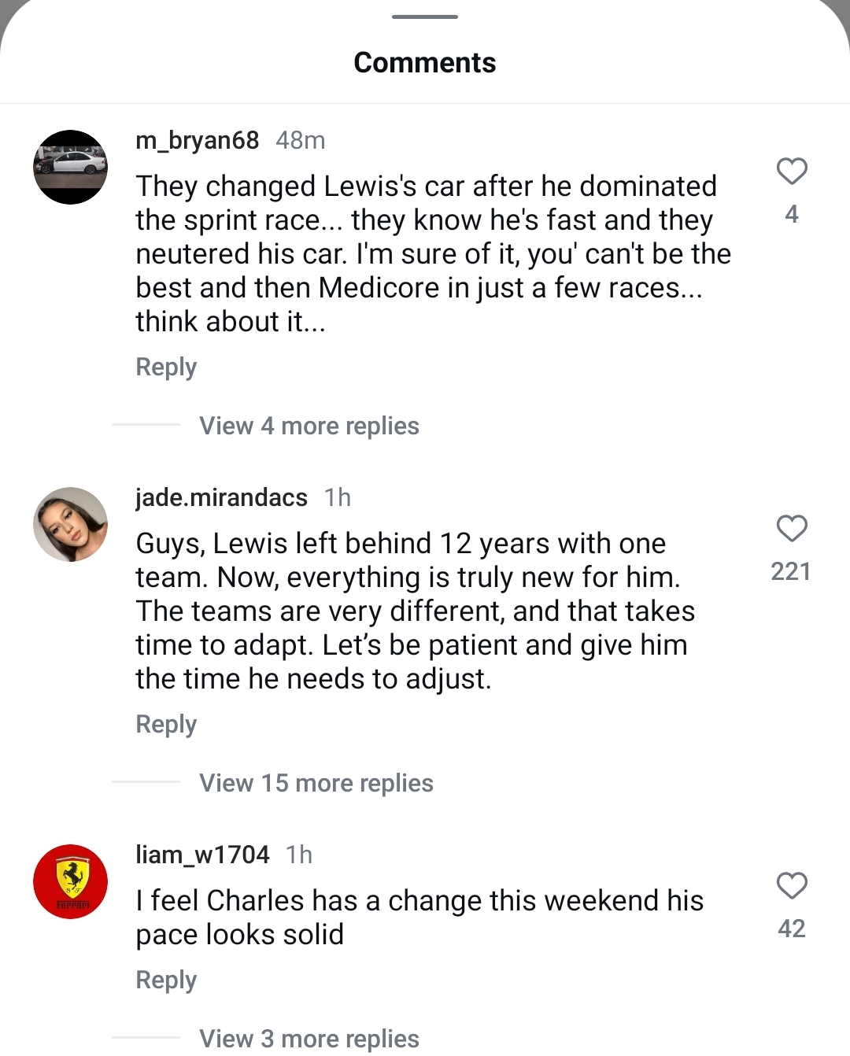Tap the heart on liam_w1704's comment
The image size is (850, 1056).
pos(792,886)
